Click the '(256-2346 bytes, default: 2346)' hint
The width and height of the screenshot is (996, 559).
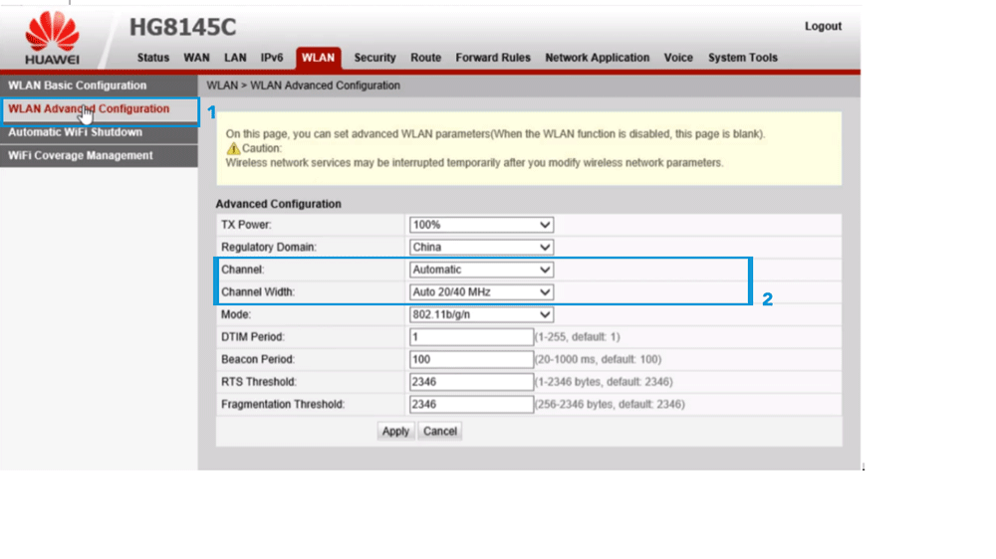[610, 404]
